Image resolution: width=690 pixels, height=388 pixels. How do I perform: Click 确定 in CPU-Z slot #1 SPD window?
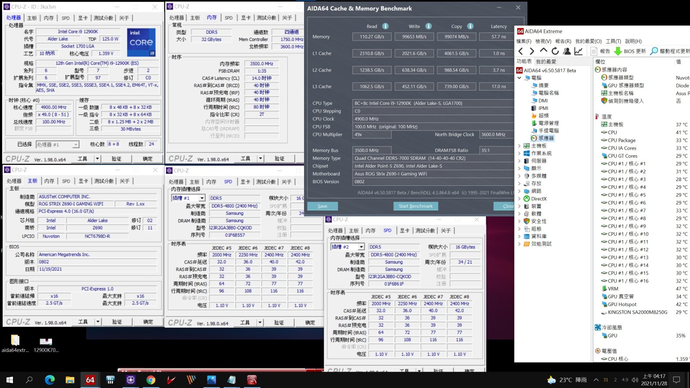pyautogui.click(x=310, y=322)
